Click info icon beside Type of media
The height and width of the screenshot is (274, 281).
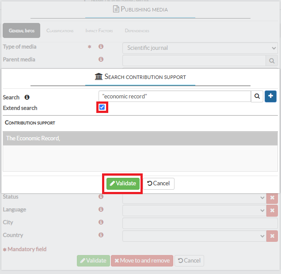pos(101,47)
